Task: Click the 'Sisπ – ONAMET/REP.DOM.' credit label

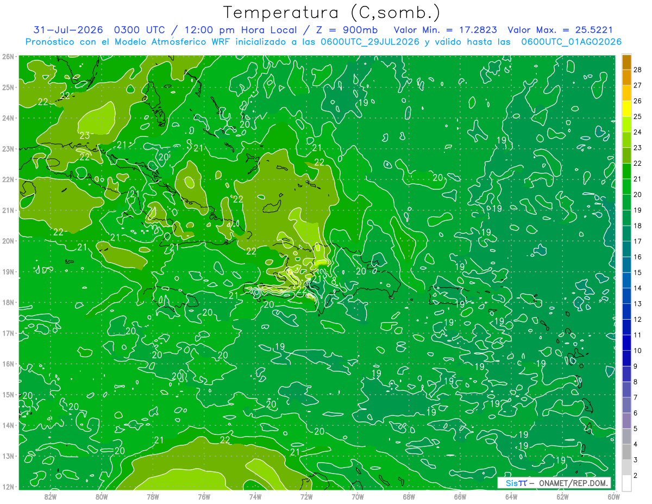Action: 554,483
